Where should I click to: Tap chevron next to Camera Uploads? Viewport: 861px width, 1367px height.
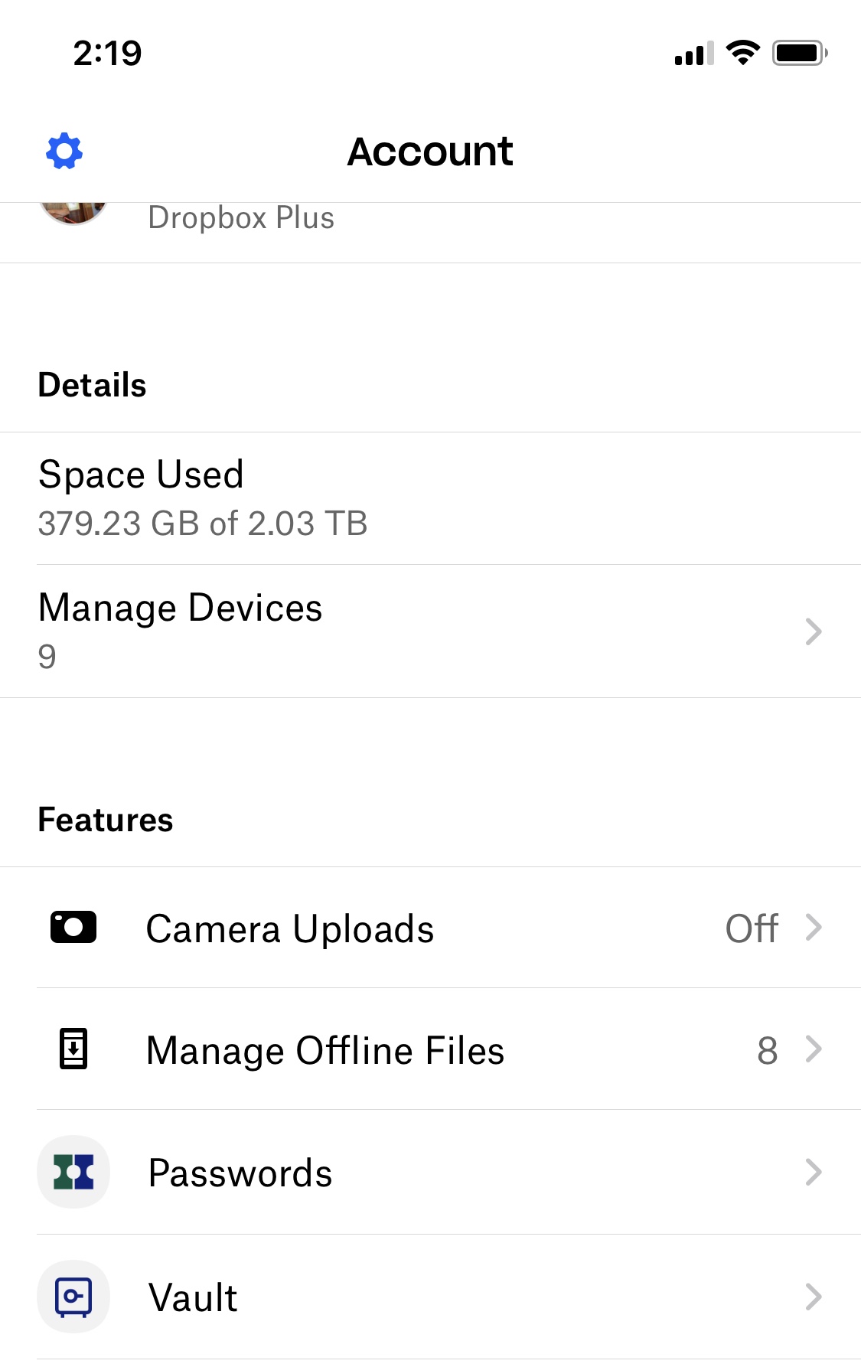click(x=814, y=928)
